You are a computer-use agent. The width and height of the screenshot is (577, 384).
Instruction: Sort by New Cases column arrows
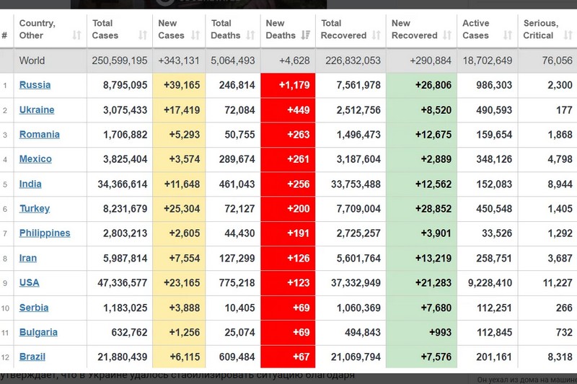pyautogui.click(x=195, y=35)
